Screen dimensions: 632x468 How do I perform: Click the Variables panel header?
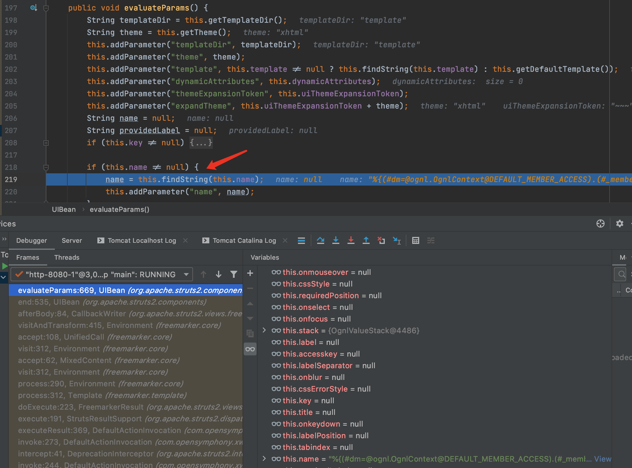[265, 257]
